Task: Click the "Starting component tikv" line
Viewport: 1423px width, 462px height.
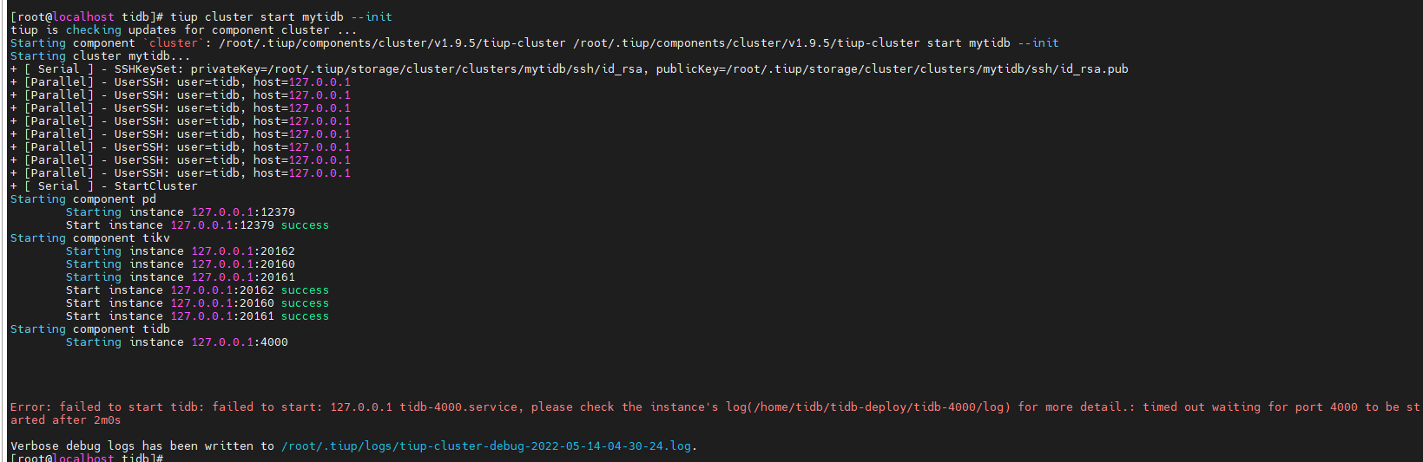Action: (x=90, y=238)
